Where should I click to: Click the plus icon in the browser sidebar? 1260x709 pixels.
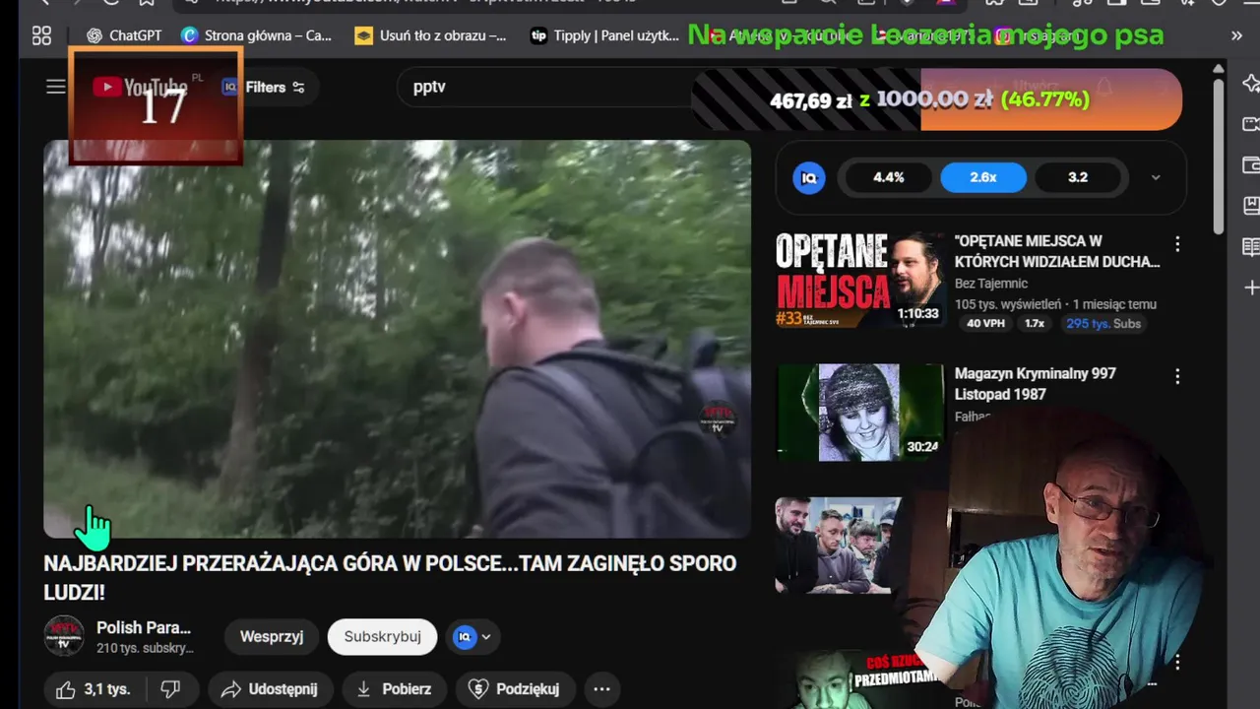1251,288
